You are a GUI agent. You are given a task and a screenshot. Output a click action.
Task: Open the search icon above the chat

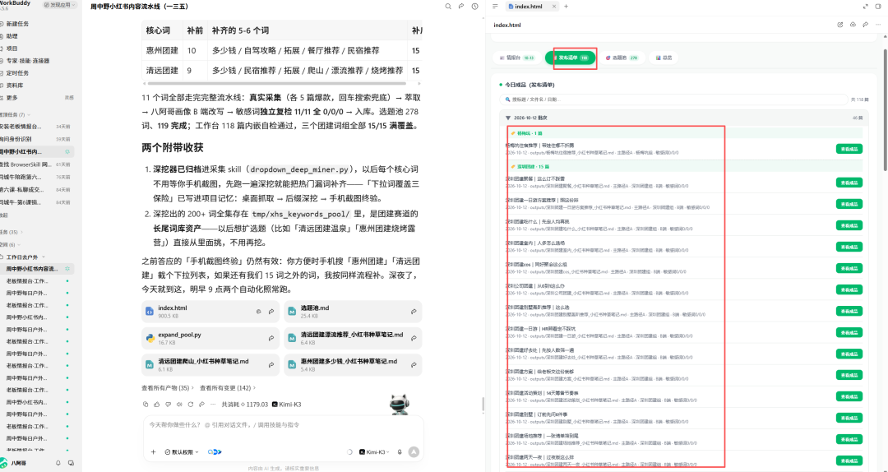(448, 7)
